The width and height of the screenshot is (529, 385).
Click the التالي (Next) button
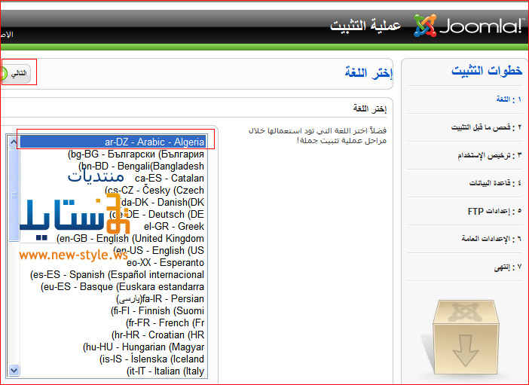tap(16, 73)
